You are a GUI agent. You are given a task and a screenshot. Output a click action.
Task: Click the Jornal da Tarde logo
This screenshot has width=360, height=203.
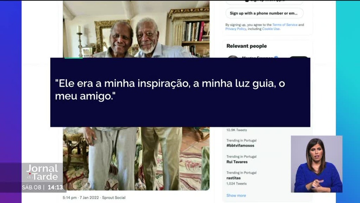coord(42,172)
